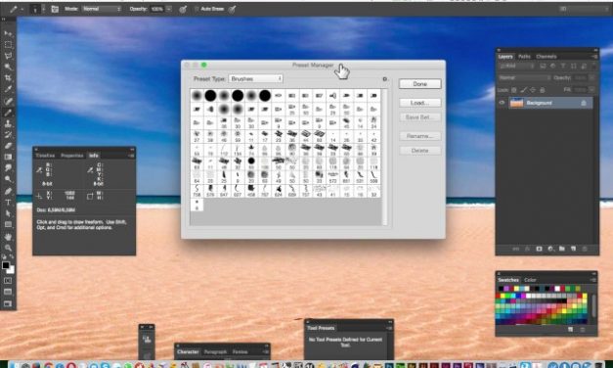Hide the Background layer visibility eye
The width and height of the screenshot is (613, 368).
(x=502, y=103)
